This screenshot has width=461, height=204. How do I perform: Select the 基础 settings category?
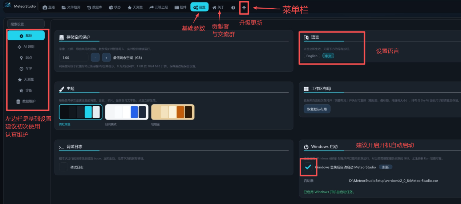(26, 36)
